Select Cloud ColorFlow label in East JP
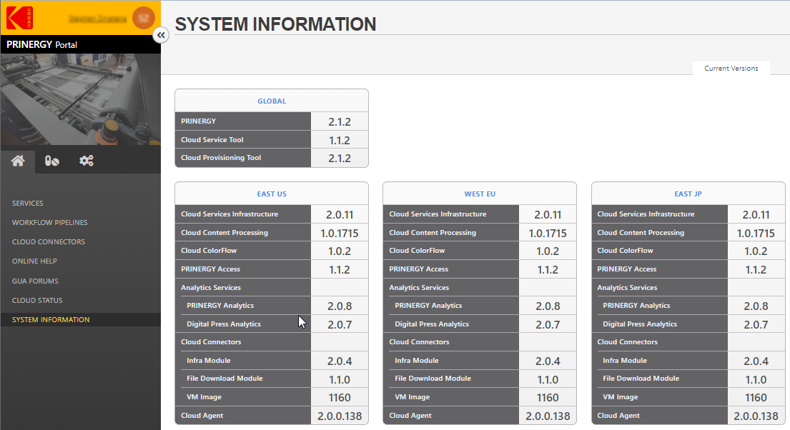 click(626, 251)
